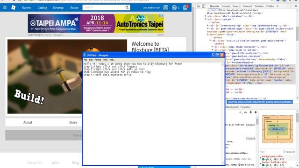Open DevTools three-dot customize menu
Screen dimensions: 299x168
pos(291,6)
